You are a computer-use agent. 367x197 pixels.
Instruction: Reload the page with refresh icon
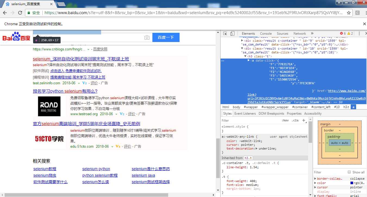(20, 13)
